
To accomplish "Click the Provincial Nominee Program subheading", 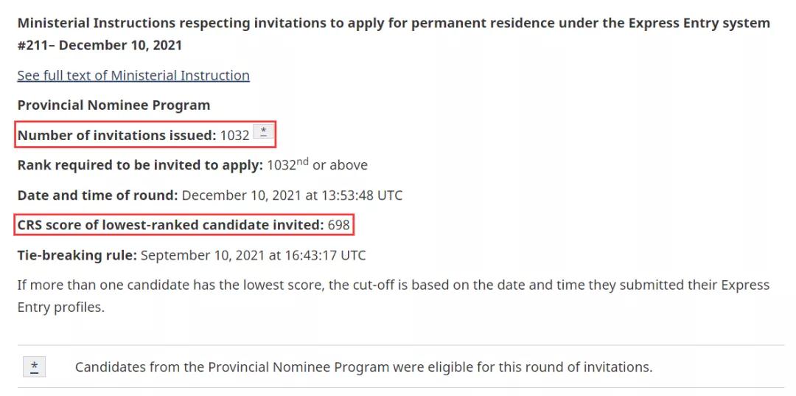I will coord(114,105).
